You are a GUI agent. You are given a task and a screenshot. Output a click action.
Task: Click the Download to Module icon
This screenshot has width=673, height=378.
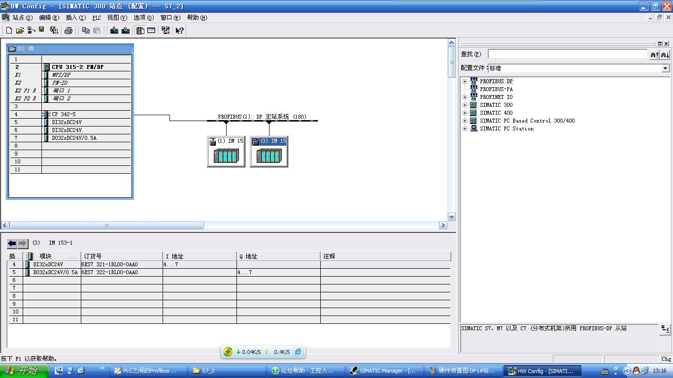click(114, 31)
